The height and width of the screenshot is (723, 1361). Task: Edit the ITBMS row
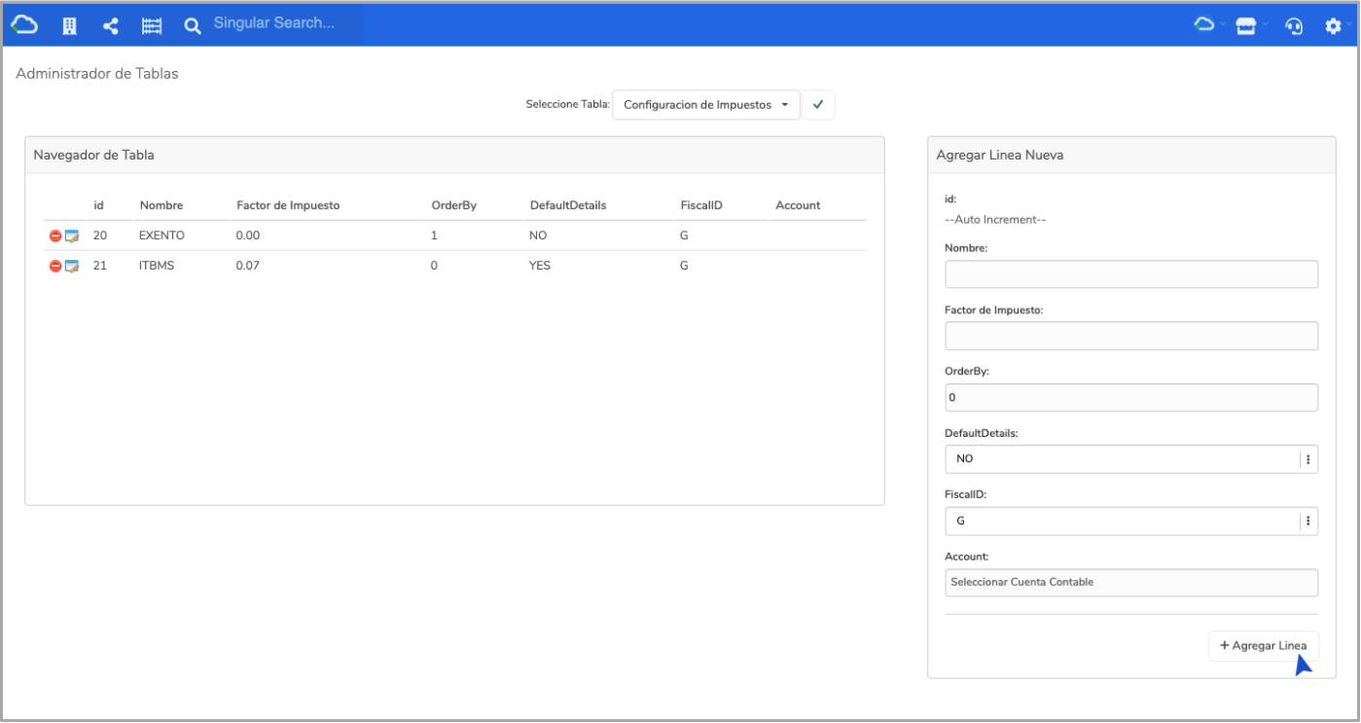click(71, 267)
